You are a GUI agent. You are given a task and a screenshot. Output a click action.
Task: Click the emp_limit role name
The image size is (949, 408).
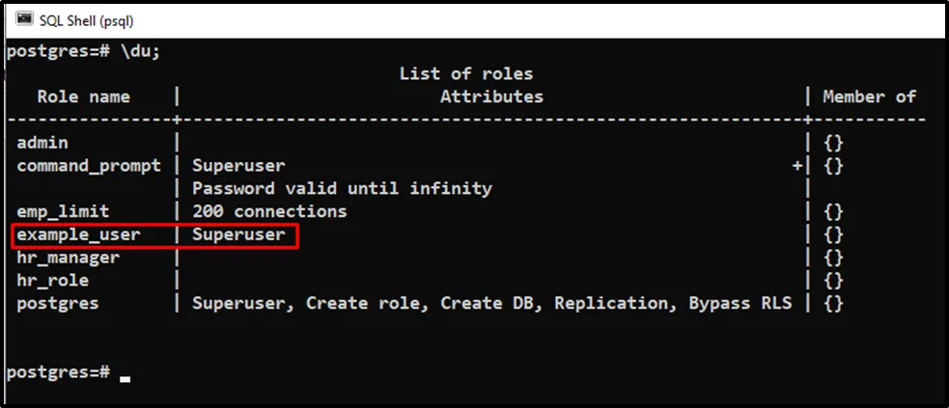pyautogui.click(x=63, y=211)
